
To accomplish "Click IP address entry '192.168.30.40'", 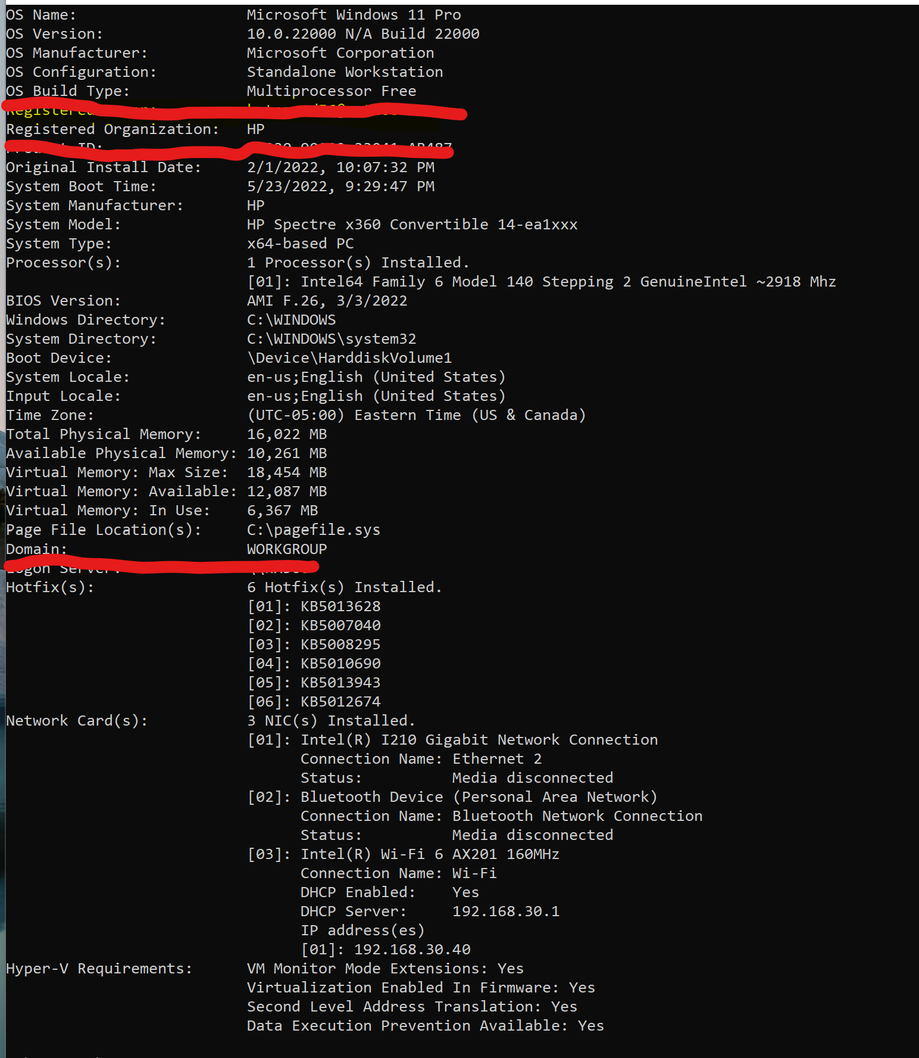I will click(412, 949).
